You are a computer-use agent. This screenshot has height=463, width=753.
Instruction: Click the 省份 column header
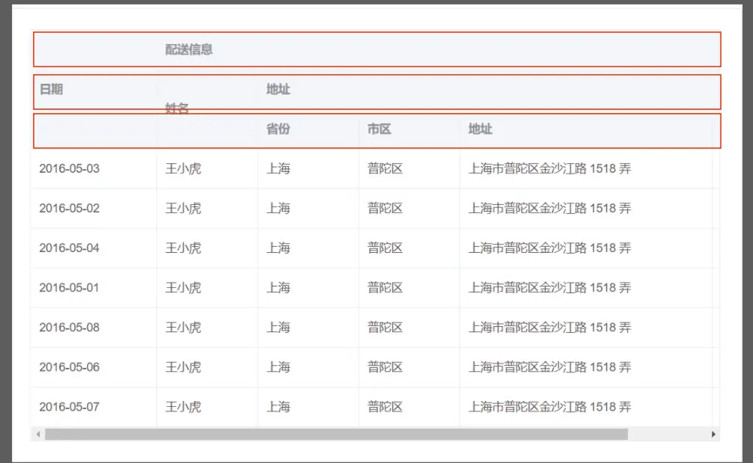(x=278, y=129)
